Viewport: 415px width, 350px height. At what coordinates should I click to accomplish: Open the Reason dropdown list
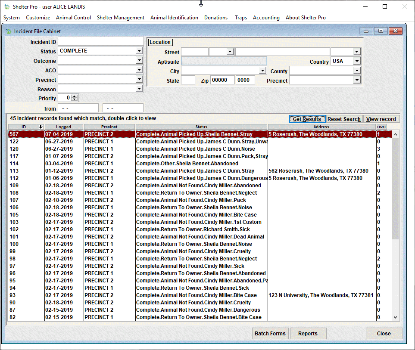(139, 89)
